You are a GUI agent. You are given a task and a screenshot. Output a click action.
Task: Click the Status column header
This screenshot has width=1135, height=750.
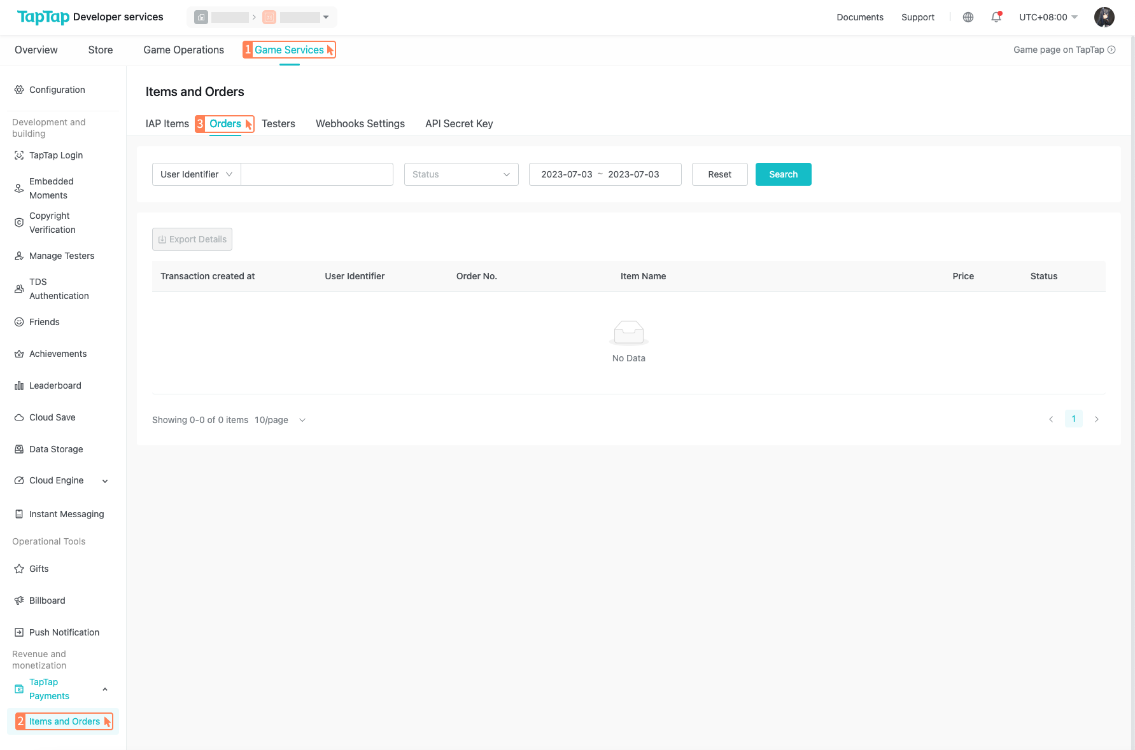[x=1044, y=276]
